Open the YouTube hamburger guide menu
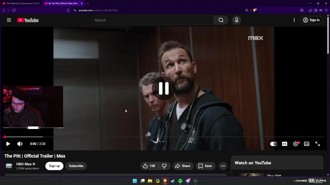The image size is (330, 185). 9,20
